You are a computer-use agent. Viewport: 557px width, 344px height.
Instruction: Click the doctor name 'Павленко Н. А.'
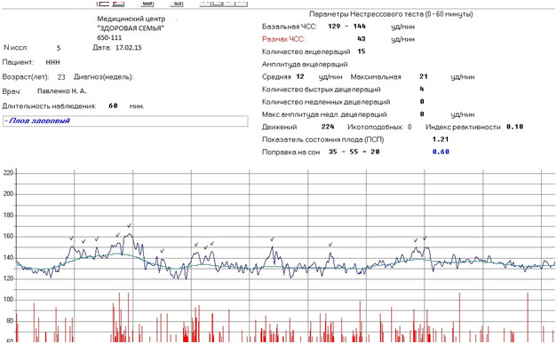tap(62, 91)
